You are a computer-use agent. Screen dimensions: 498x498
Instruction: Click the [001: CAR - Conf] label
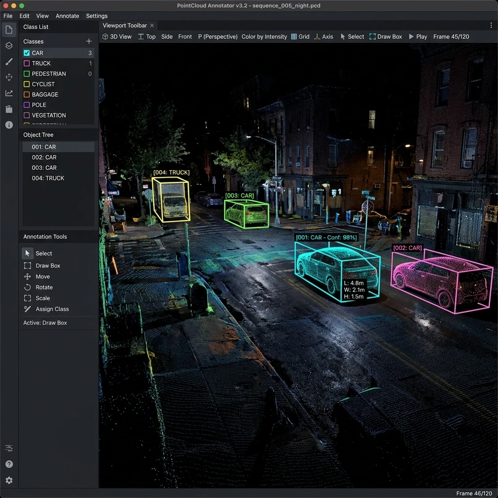tap(326, 237)
